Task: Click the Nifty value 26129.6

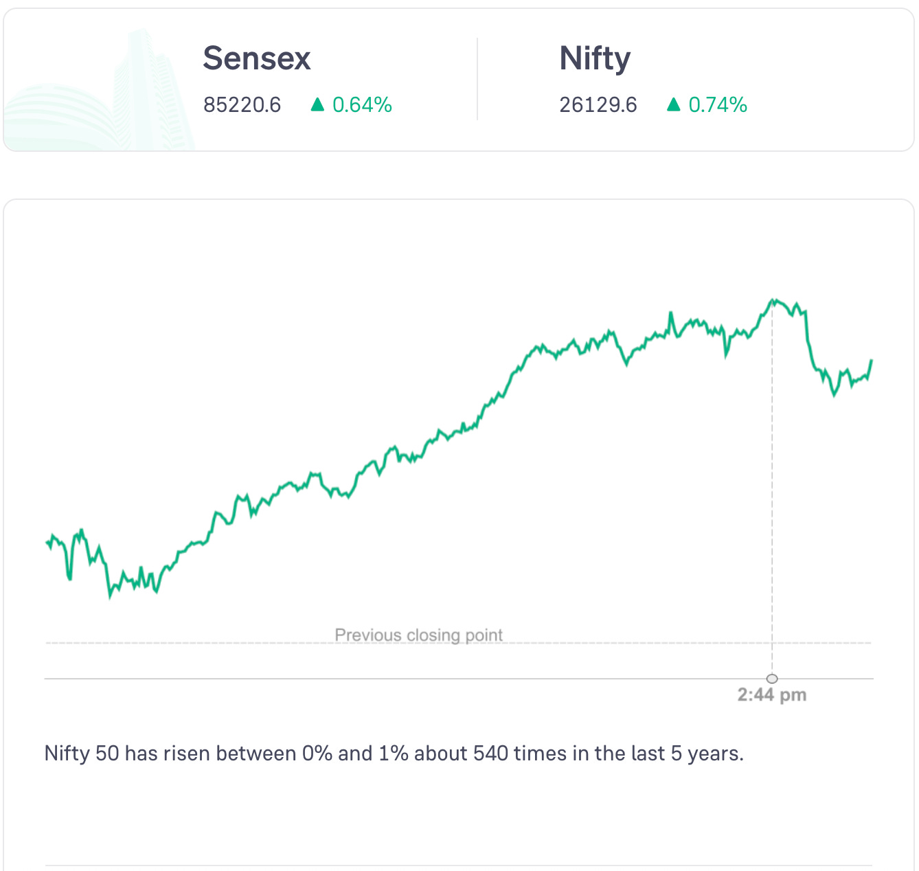Action: [598, 105]
